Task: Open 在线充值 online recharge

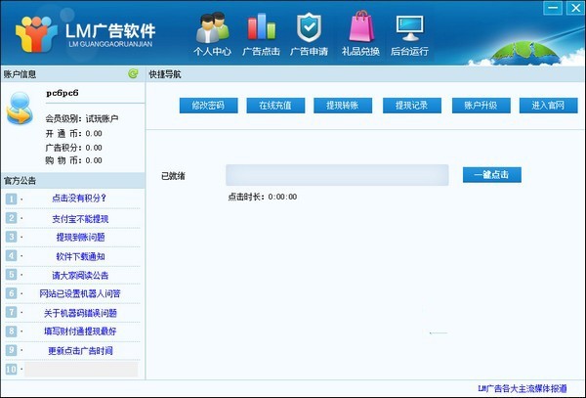Action: click(x=275, y=106)
